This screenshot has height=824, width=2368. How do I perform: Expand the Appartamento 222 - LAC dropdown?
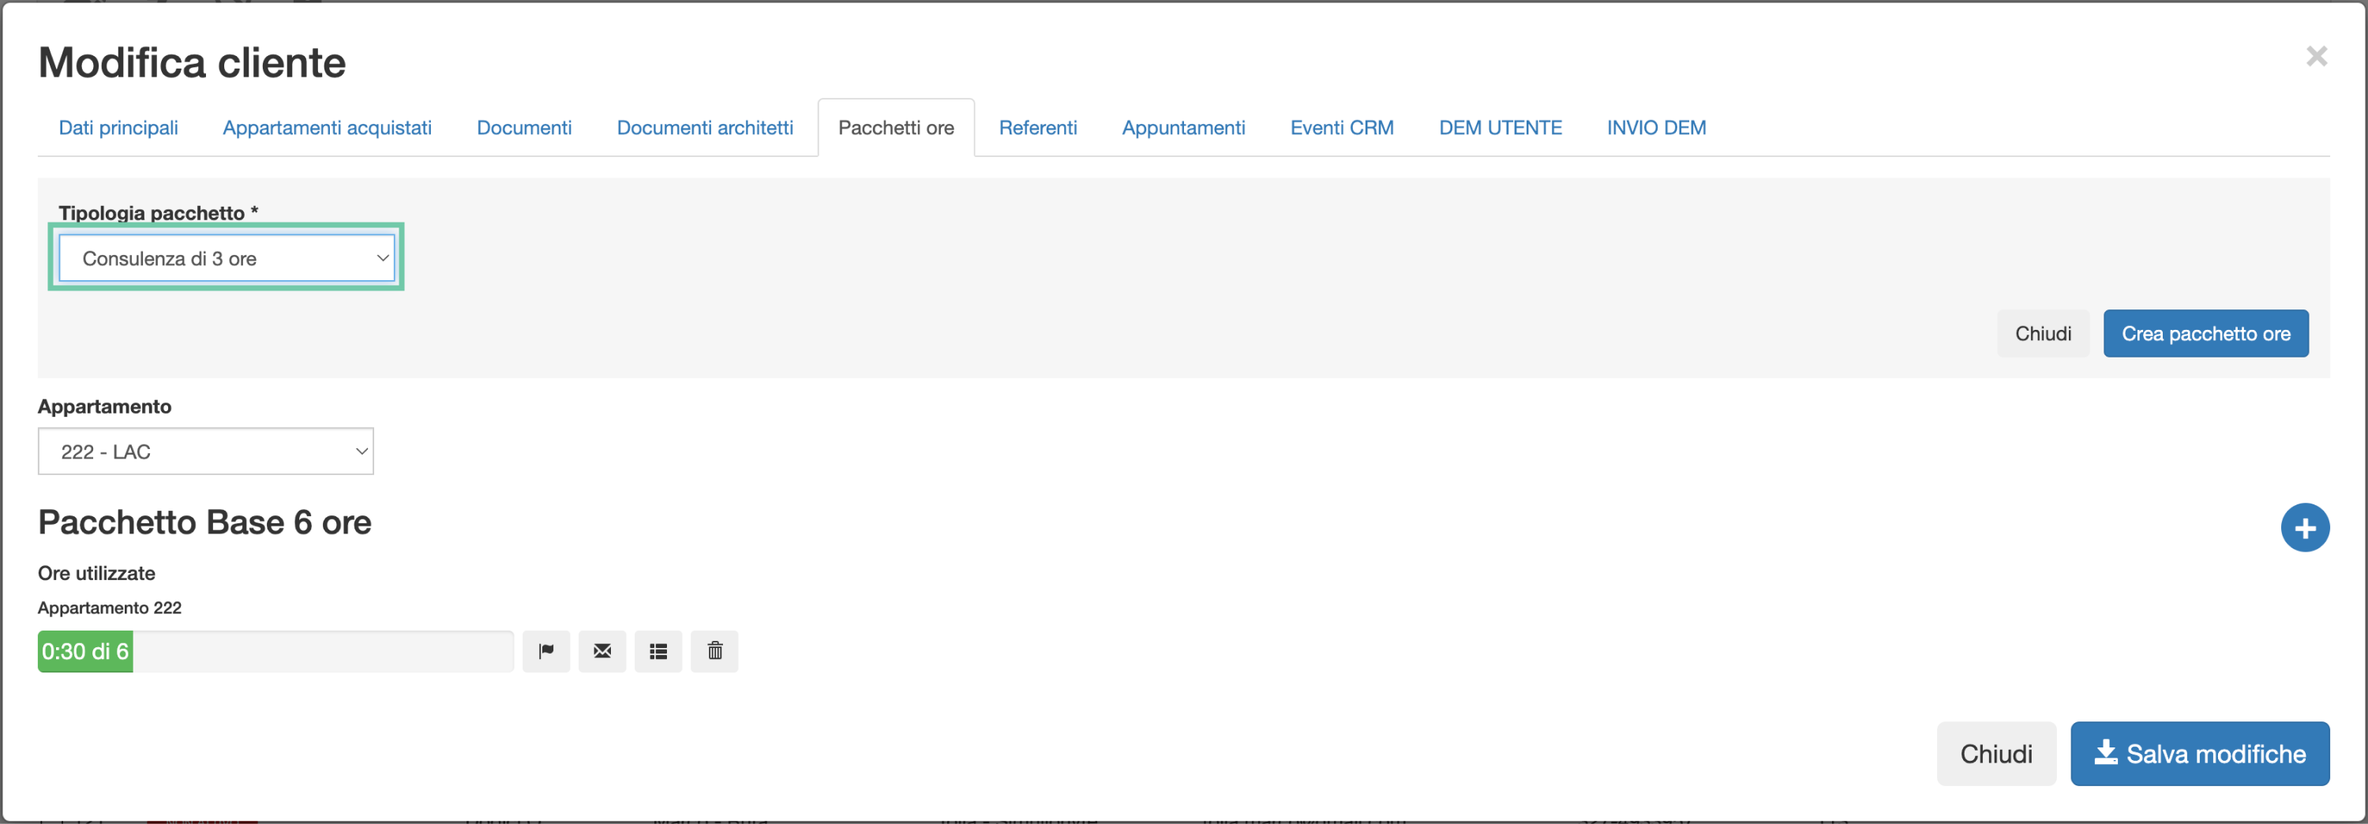point(206,451)
